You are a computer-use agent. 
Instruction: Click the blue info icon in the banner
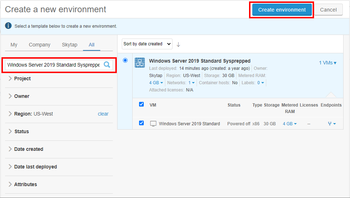pyautogui.click(x=8, y=26)
